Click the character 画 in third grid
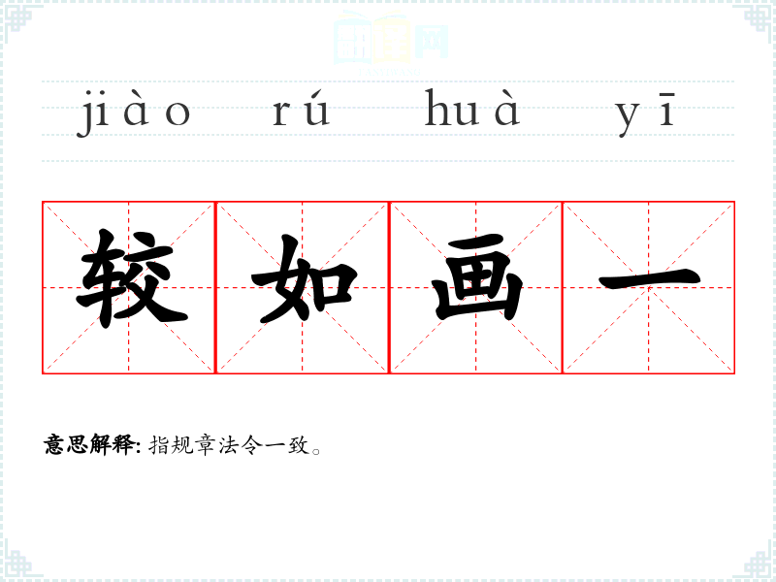The width and height of the screenshot is (776, 582). (x=476, y=278)
